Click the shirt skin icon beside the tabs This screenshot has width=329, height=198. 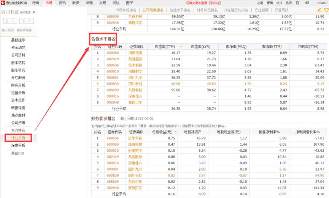point(326,10)
